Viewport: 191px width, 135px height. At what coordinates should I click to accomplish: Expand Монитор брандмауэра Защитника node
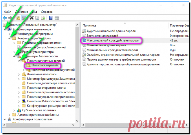19,79
